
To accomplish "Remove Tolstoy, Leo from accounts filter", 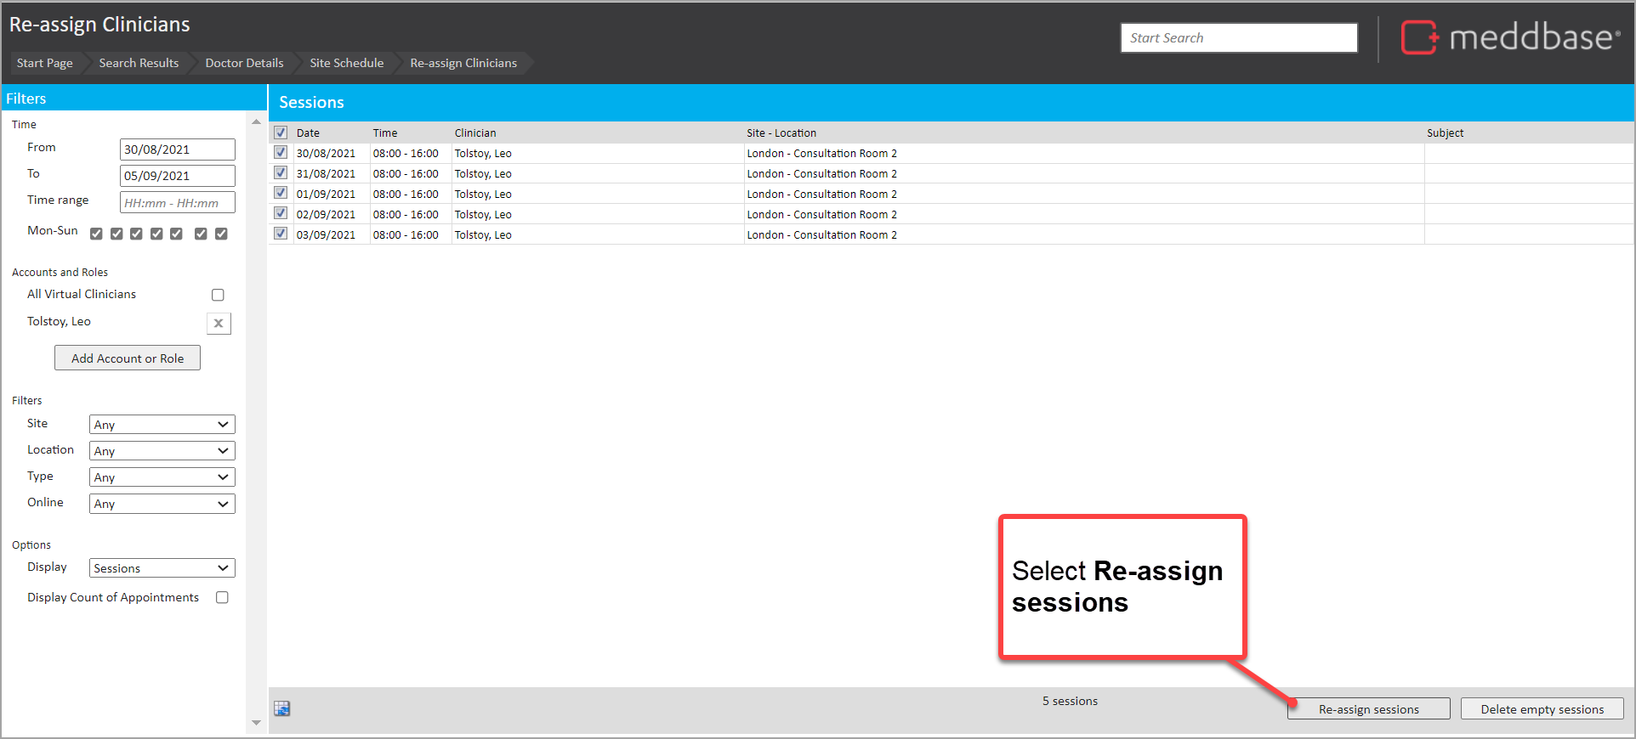I will [x=219, y=323].
